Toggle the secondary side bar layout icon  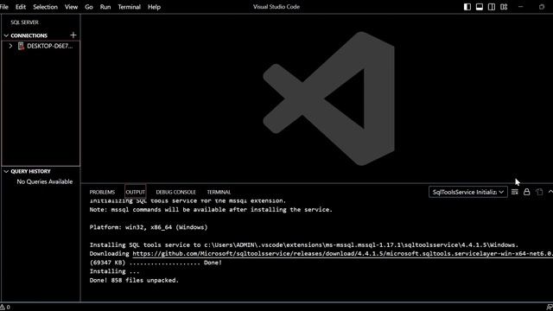tap(492, 7)
